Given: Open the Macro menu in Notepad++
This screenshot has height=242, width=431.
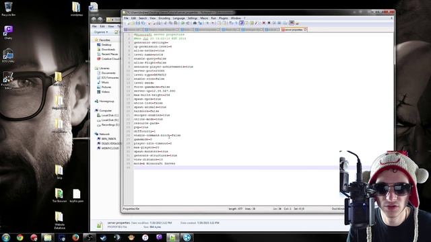Looking at the screenshot, I should [x=204, y=18].
